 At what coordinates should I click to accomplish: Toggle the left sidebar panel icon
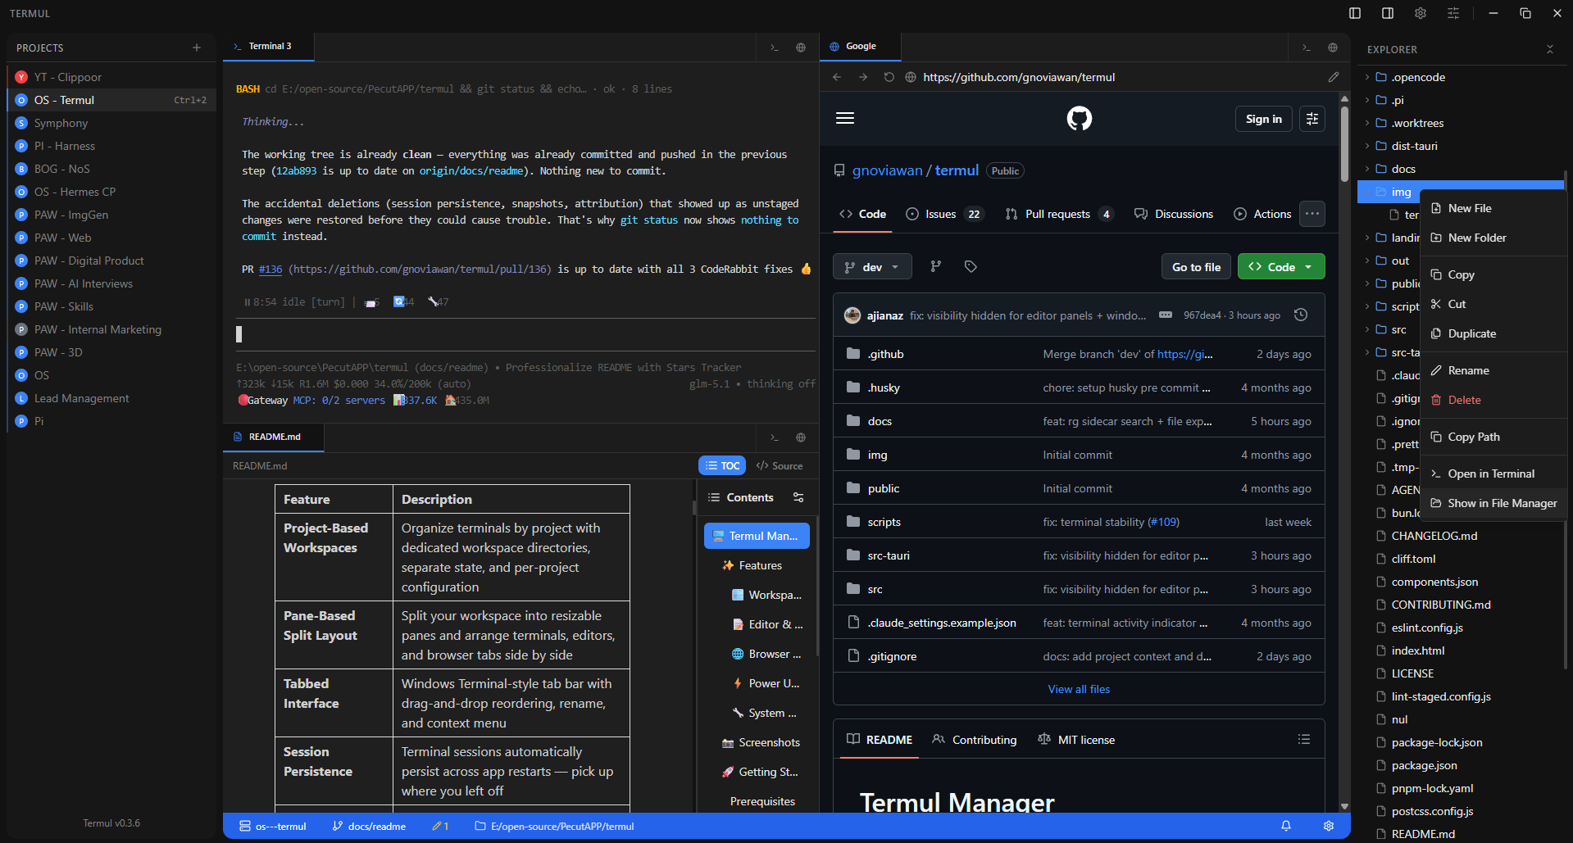tap(1355, 13)
